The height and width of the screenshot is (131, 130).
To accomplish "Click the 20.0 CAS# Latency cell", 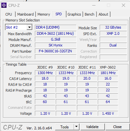I will click(x=87, y=78).
